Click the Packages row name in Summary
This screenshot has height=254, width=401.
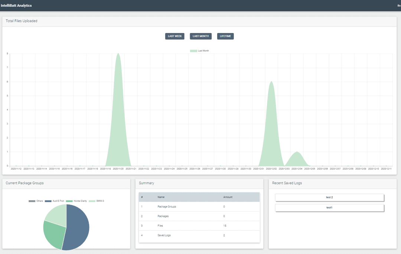point(163,216)
